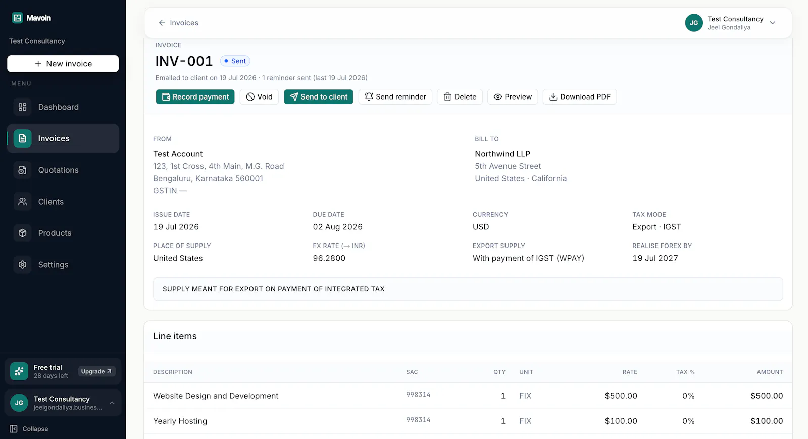This screenshot has height=439, width=808.
Task: Click the paper plane Send to client icon
Action: (x=294, y=97)
